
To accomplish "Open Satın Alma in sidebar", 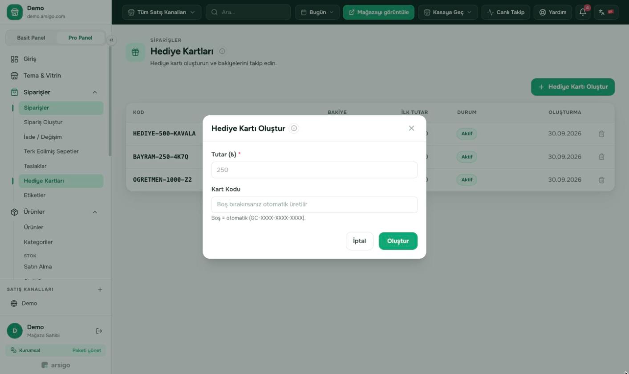I will click(x=38, y=267).
